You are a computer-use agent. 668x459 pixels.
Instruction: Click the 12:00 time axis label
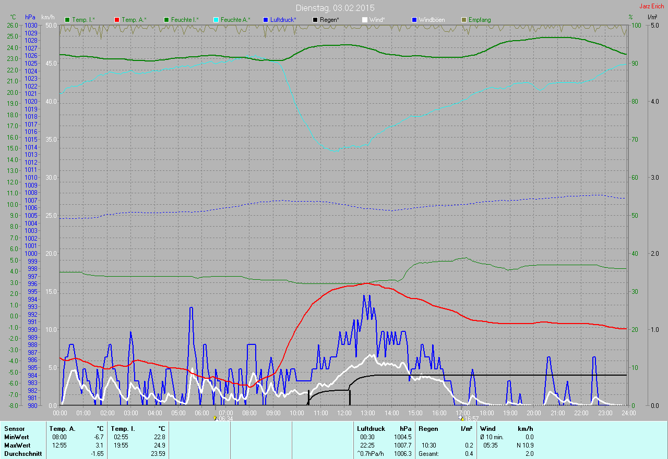(344, 413)
